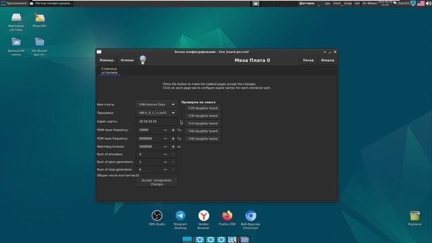Decrease Num of step generators with minus
The width and height of the screenshot is (432, 243).
click(165, 169)
